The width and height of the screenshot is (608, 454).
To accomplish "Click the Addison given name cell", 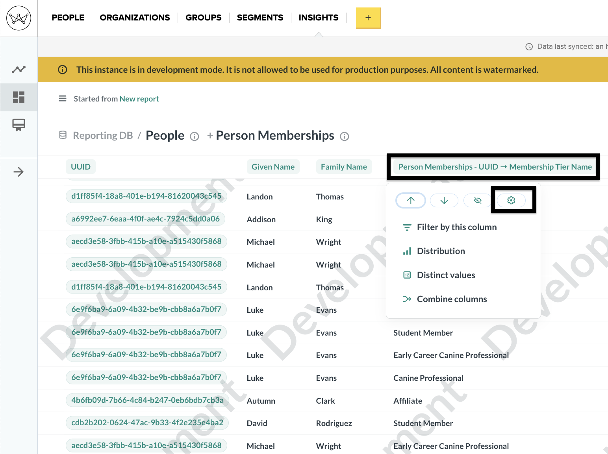I will (x=261, y=220).
